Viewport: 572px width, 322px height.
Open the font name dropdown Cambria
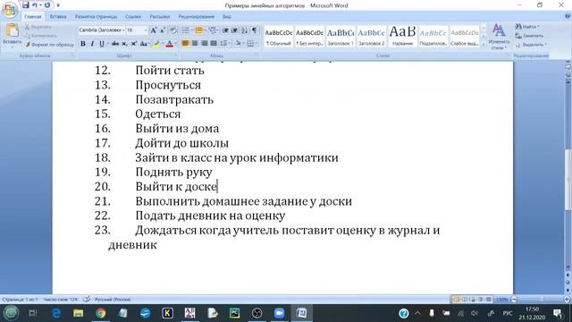[123, 30]
